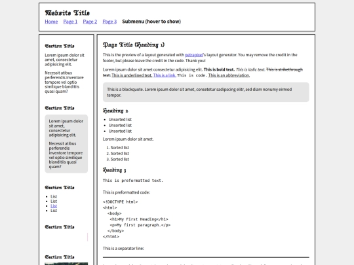Navigate to Page 3 link
Image resolution: width=354 pixels, height=265 pixels.
(109, 22)
